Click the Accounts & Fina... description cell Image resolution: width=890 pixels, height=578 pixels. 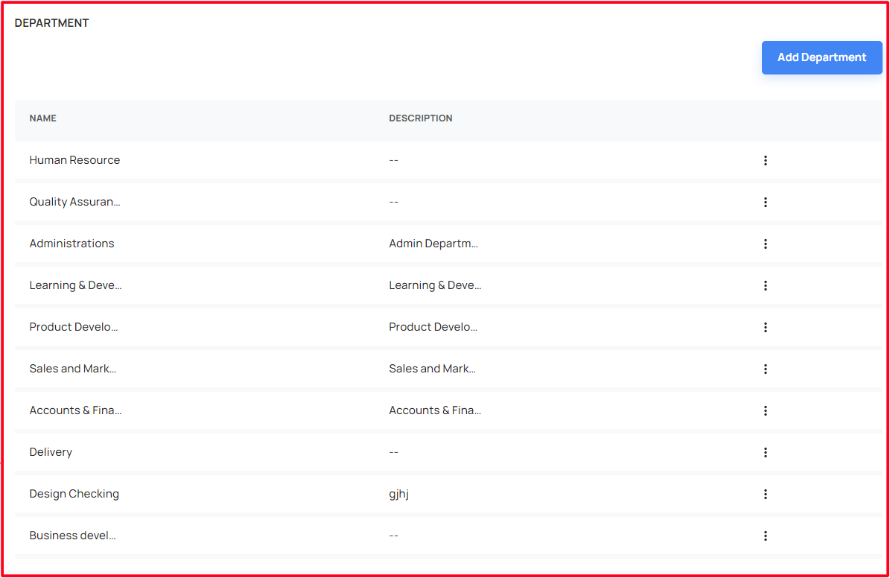tap(435, 410)
